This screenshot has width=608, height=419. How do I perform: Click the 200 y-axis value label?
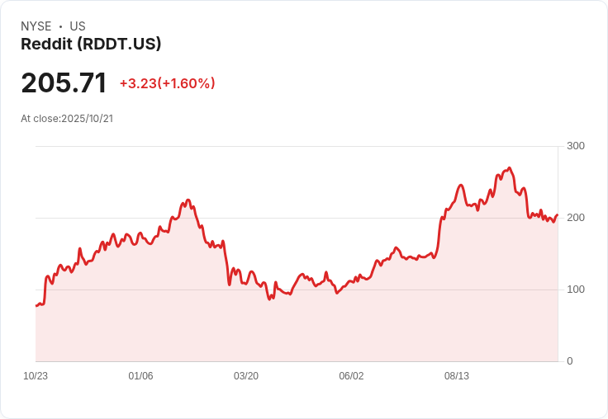576,218
